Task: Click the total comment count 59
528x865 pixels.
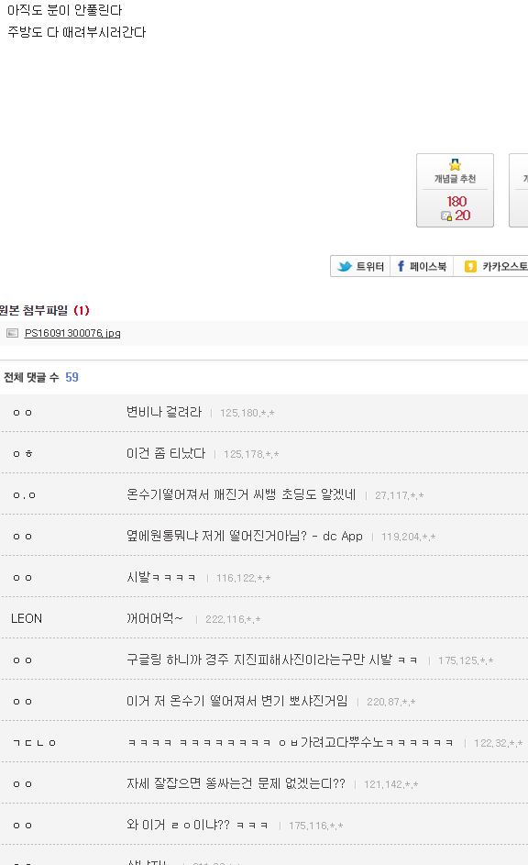Action: [x=71, y=377]
